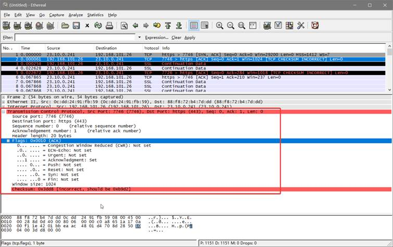Select 'Source port: 7746 (7746)' line

[43, 117]
